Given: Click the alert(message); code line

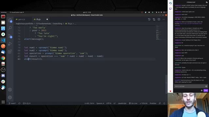Looking at the screenshot, I should pyautogui.click(x=34, y=39).
